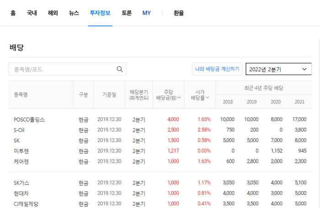This screenshot has height=208, width=320.
Task: Click 미투젠 dividend value 1,217
Action: (x=173, y=151)
